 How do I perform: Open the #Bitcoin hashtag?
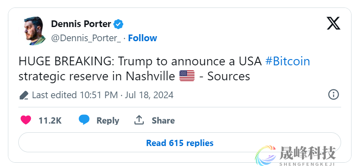(287, 62)
